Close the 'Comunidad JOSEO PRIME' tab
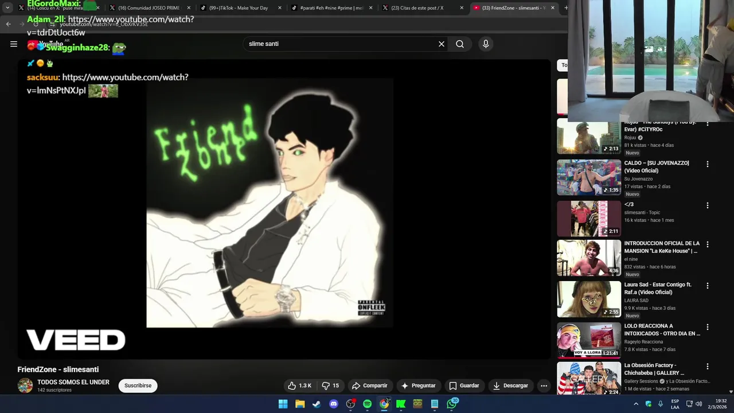Screen dimensions: 734x413 click(189, 8)
